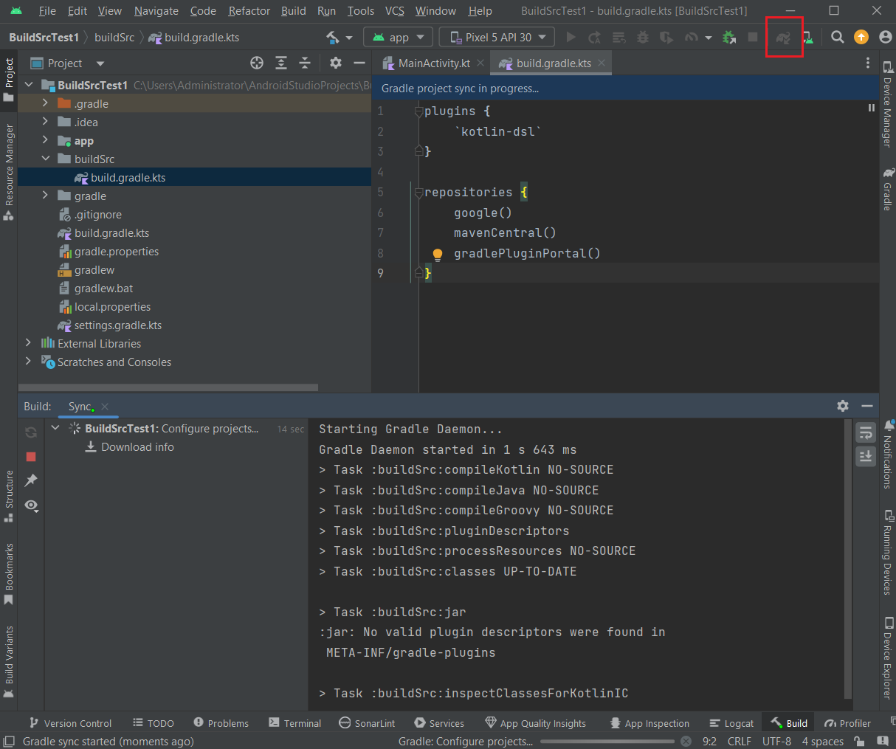Click the Apply Changes and Restart Activity icon
896x749 pixels.
tap(595, 37)
